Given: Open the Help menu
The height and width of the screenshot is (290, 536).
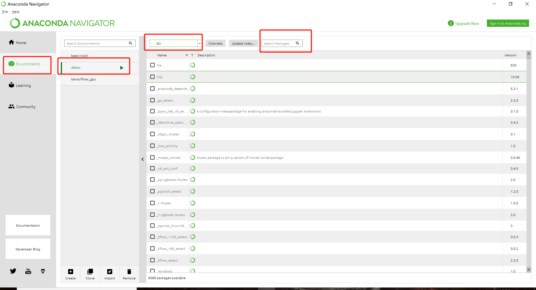Looking at the screenshot, I should pyautogui.click(x=16, y=12).
